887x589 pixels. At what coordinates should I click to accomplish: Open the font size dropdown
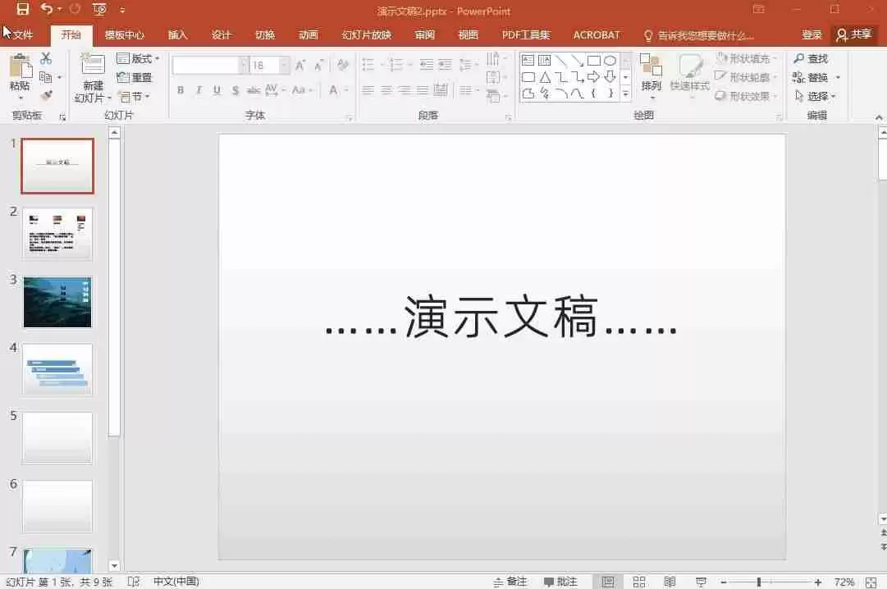[283, 64]
